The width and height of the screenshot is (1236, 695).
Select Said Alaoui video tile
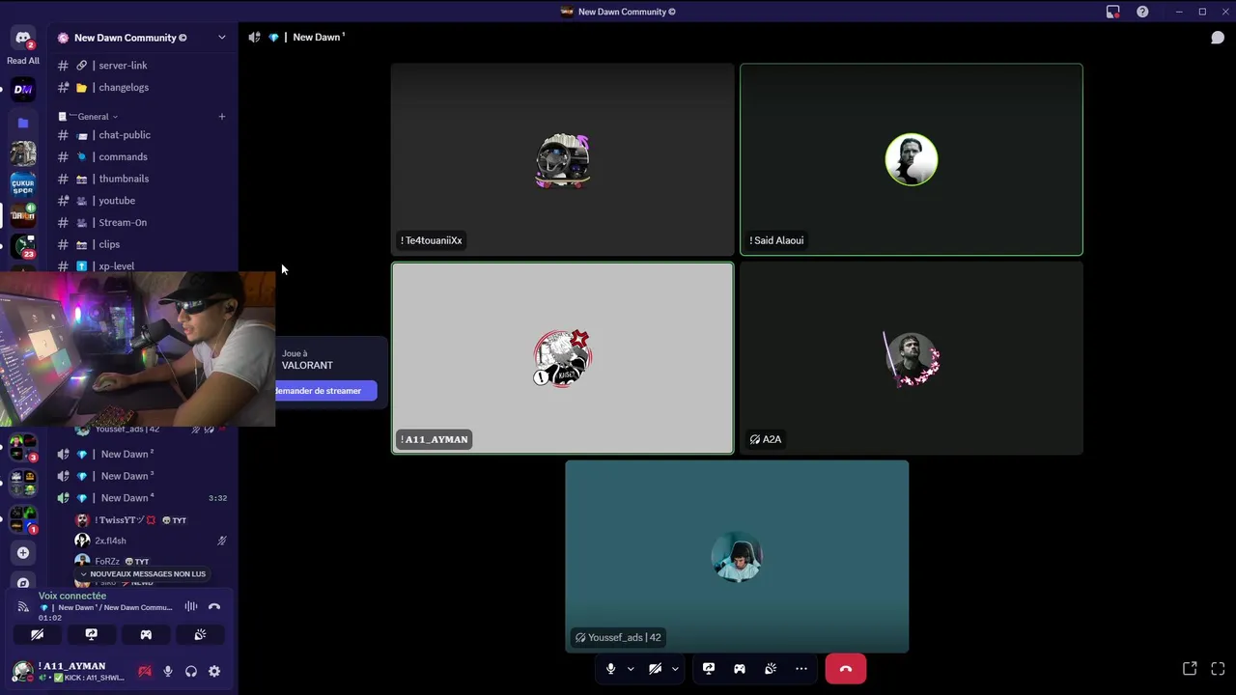(x=912, y=159)
